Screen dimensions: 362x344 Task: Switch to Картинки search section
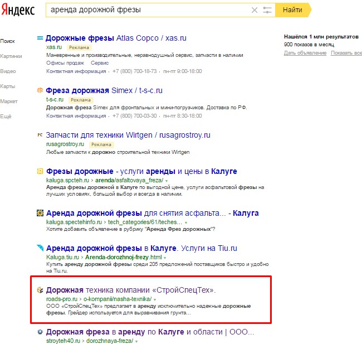coord(11,56)
